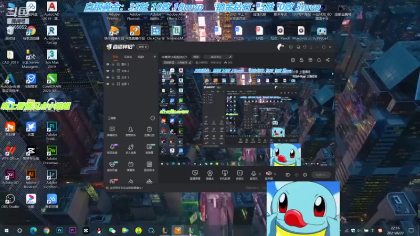The height and width of the screenshot is (236, 420).
Task: Click the grayed broadcasting button at bottom right
Action: [x=321, y=175]
